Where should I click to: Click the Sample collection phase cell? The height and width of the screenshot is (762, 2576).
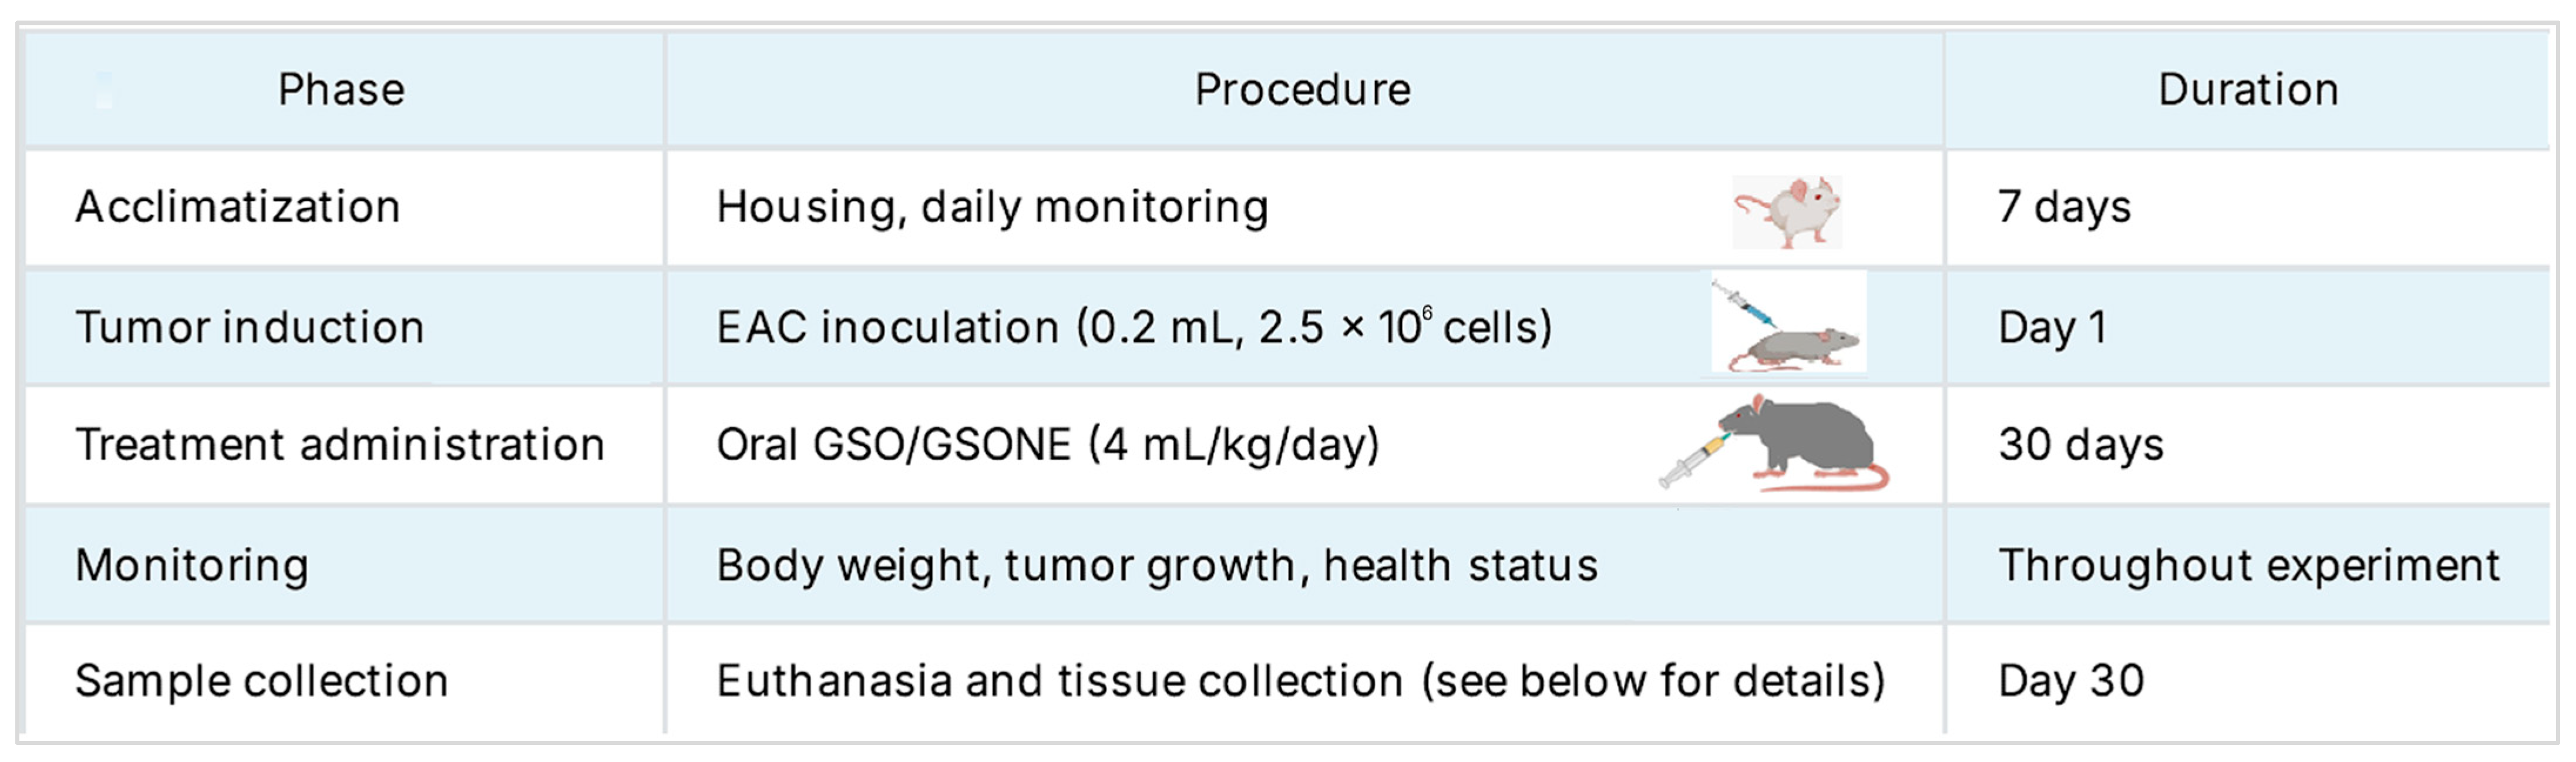[x=262, y=681]
